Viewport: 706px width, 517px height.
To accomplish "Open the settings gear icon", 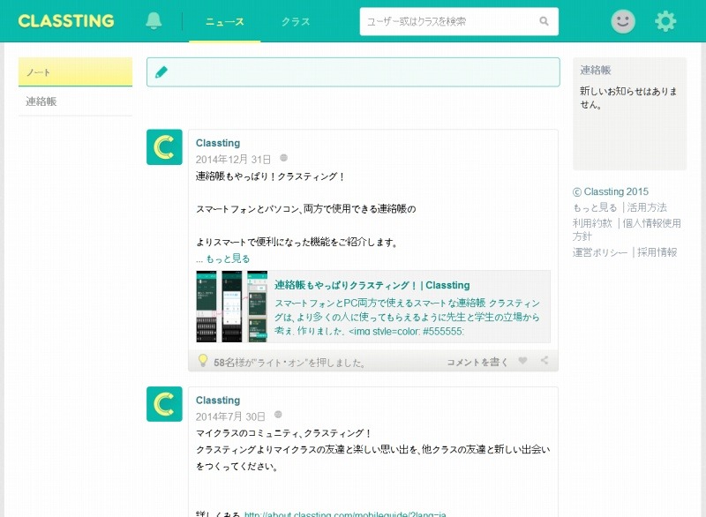I will [665, 21].
